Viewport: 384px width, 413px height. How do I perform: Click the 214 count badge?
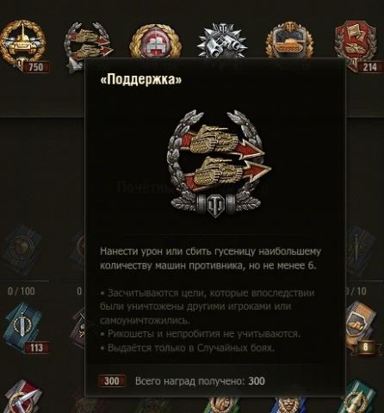(369, 67)
